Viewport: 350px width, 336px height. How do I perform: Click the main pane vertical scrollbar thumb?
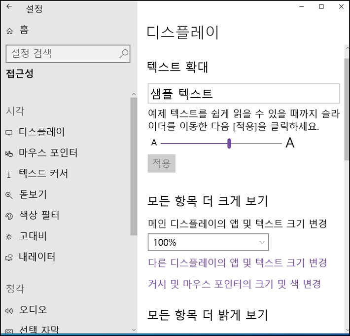pyautogui.click(x=347, y=109)
